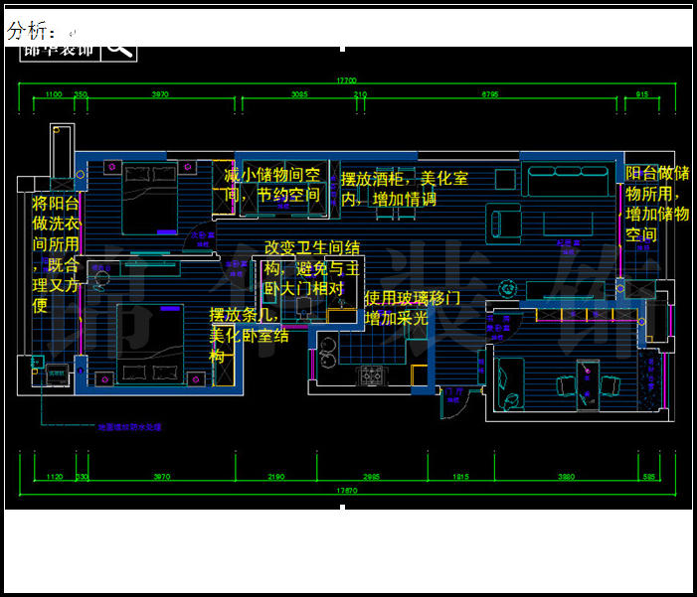Click the bottom-center image resize handle
Image resolution: width=697 pixels, height=597 pixels.
click(343, 508)
